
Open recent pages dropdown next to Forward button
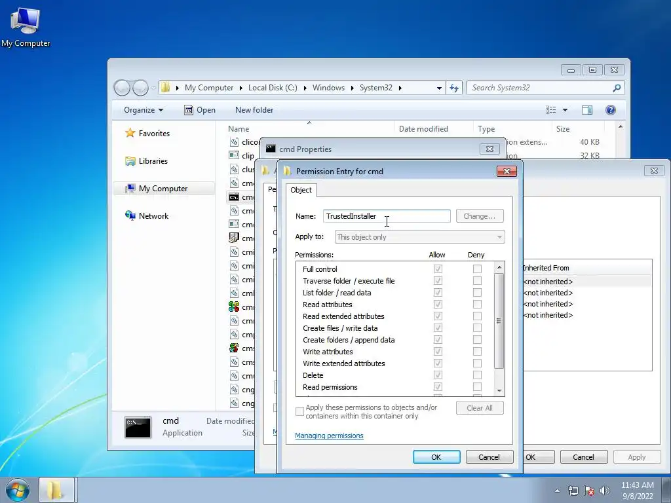pos(153,88)
